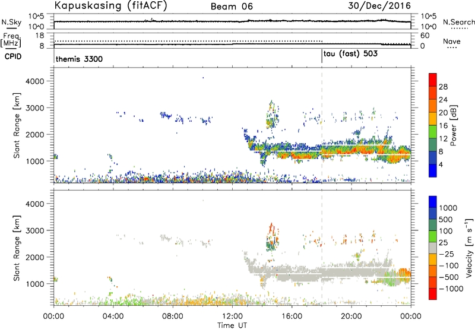Click the "Slant Range [km]" label of power panel
The height and width of the screenshot is (329, 475).
[17, 125]
